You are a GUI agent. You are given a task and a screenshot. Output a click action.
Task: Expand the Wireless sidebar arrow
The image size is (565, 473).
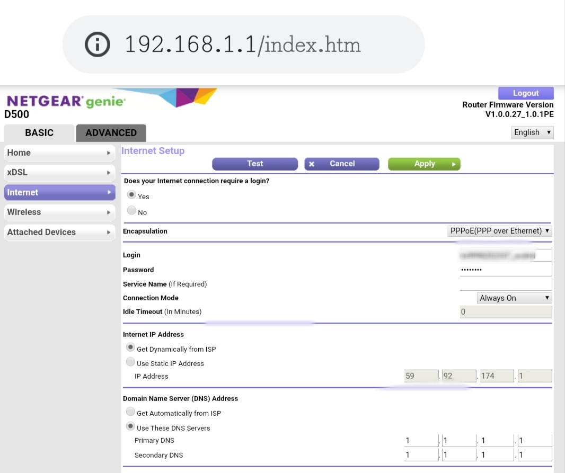[110, 212]
